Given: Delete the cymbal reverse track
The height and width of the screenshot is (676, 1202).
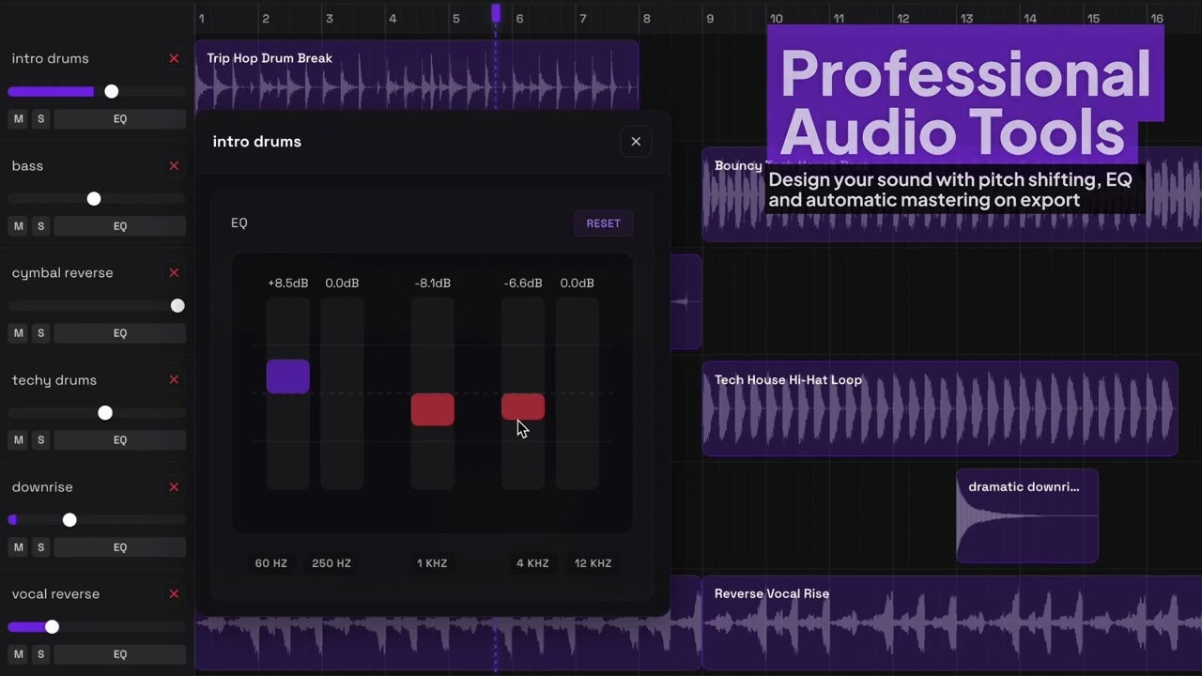Looking at the screenshot, I should (x=174, y=273).
